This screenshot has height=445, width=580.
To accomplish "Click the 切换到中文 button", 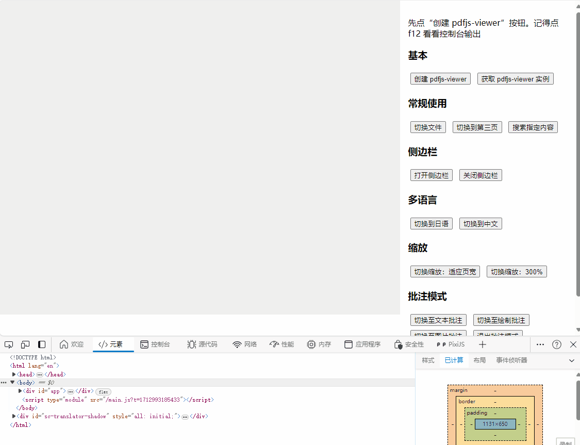I will [x=480, y=224].
